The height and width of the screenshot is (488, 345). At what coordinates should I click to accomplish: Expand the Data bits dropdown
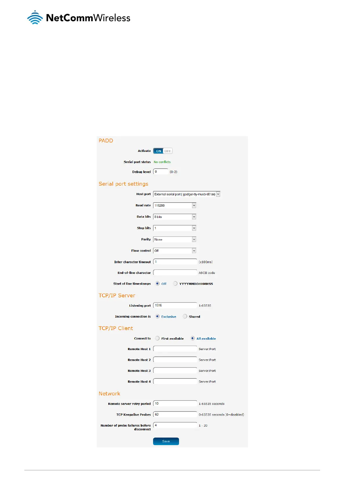click(175, 217)
